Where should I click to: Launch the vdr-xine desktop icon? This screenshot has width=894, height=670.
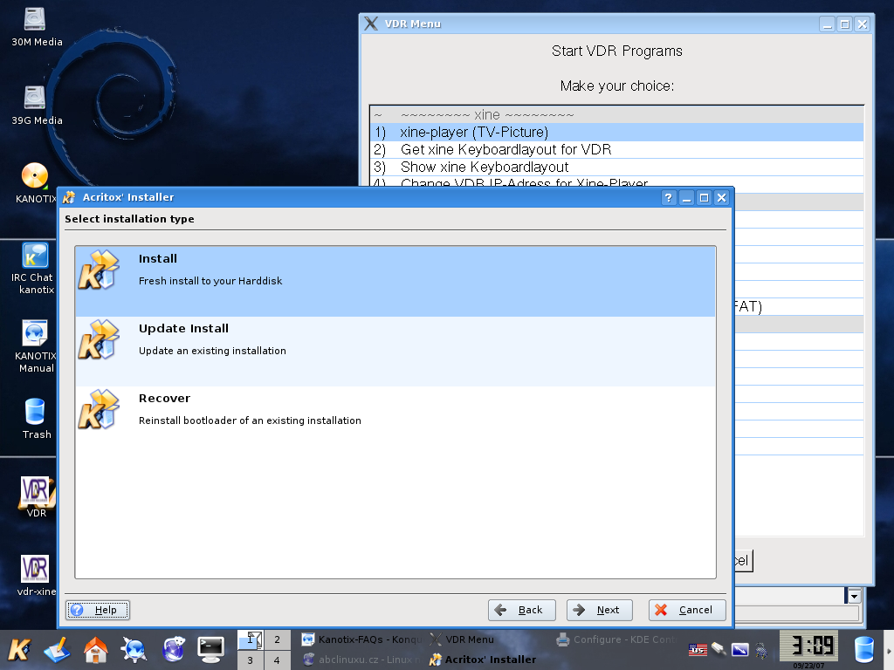point(35,575)
